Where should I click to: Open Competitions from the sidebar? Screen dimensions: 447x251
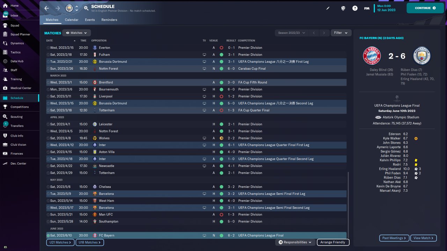tap(20, 107)
